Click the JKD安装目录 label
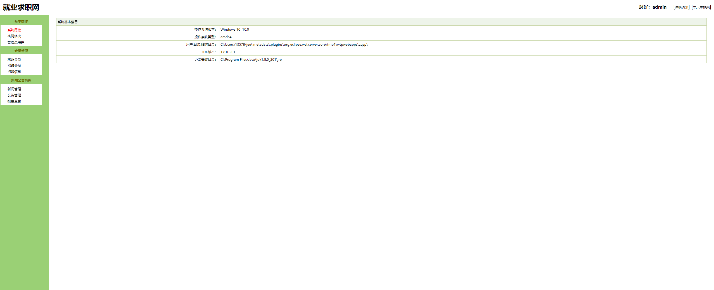This screenshot has width=714, height=290. [206, 60]
